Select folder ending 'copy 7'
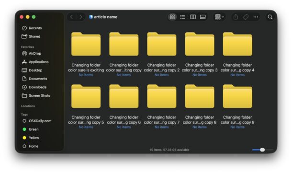This screenshot has width=292, height=173. [162, 96]
